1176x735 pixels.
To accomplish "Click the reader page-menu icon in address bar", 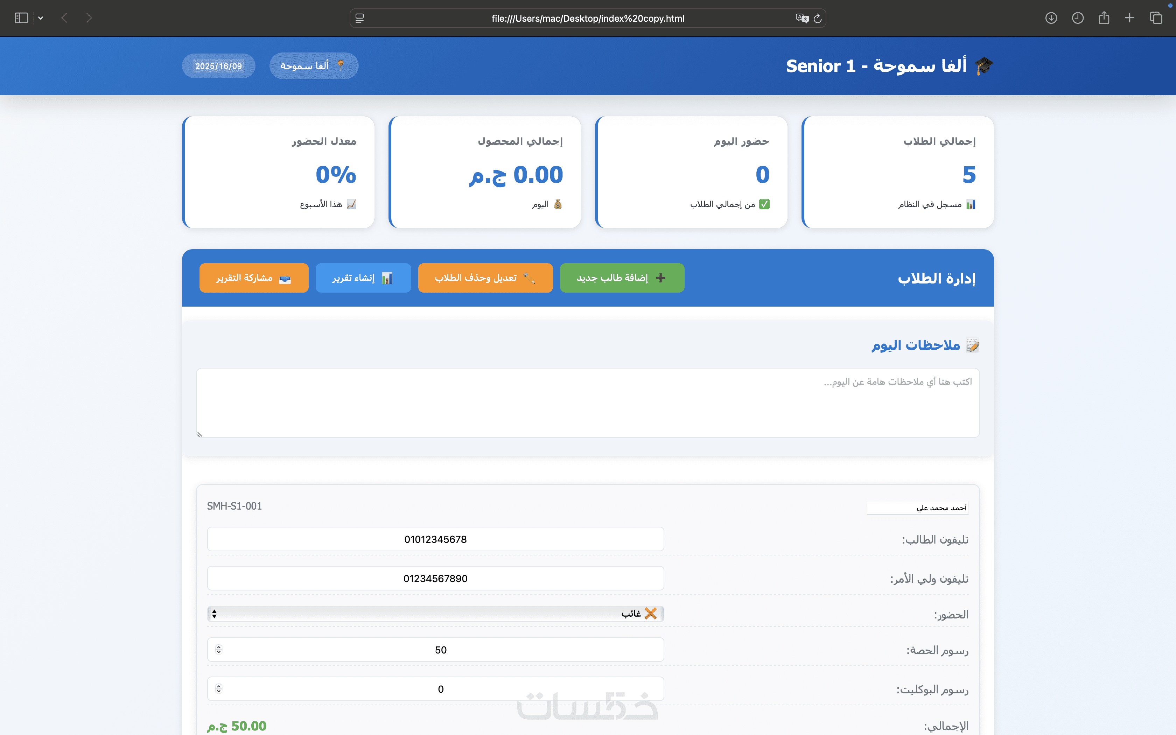I will point(359,19).
